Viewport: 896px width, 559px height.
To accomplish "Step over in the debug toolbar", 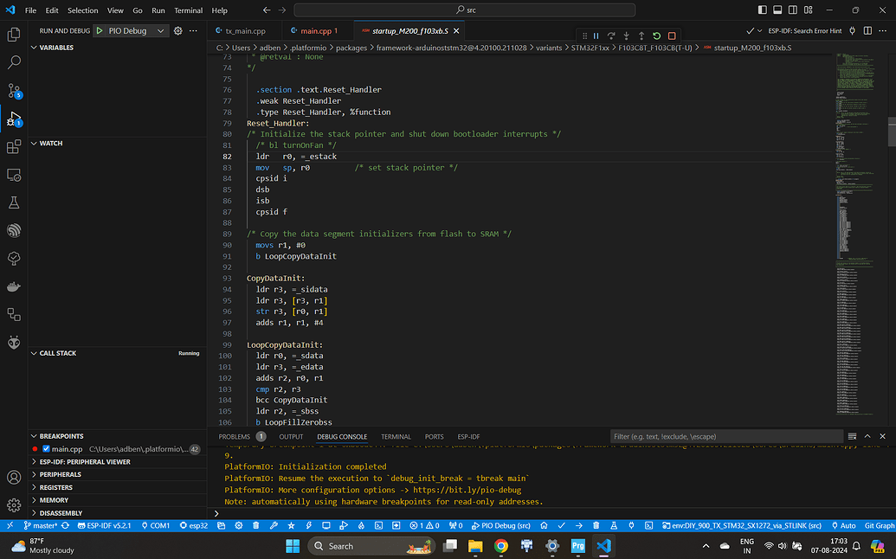I will tap(611, 36).
